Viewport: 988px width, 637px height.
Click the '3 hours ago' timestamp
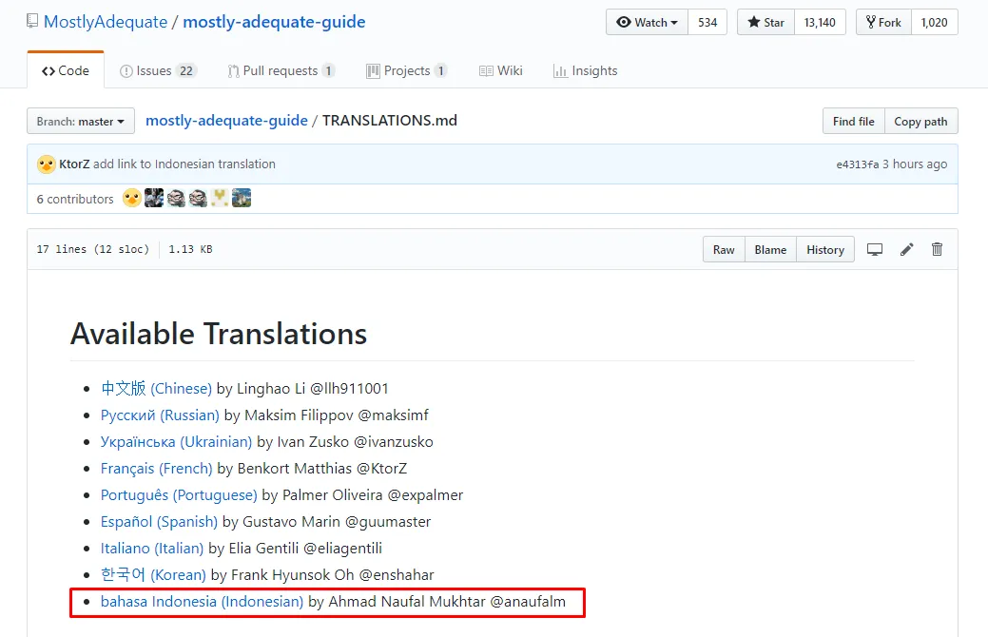(x=914, y=164)
